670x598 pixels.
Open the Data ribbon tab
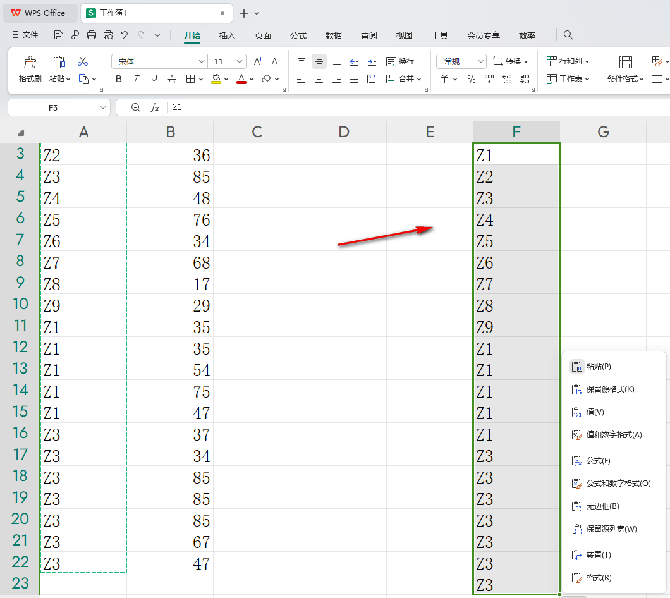click(333, 35)
